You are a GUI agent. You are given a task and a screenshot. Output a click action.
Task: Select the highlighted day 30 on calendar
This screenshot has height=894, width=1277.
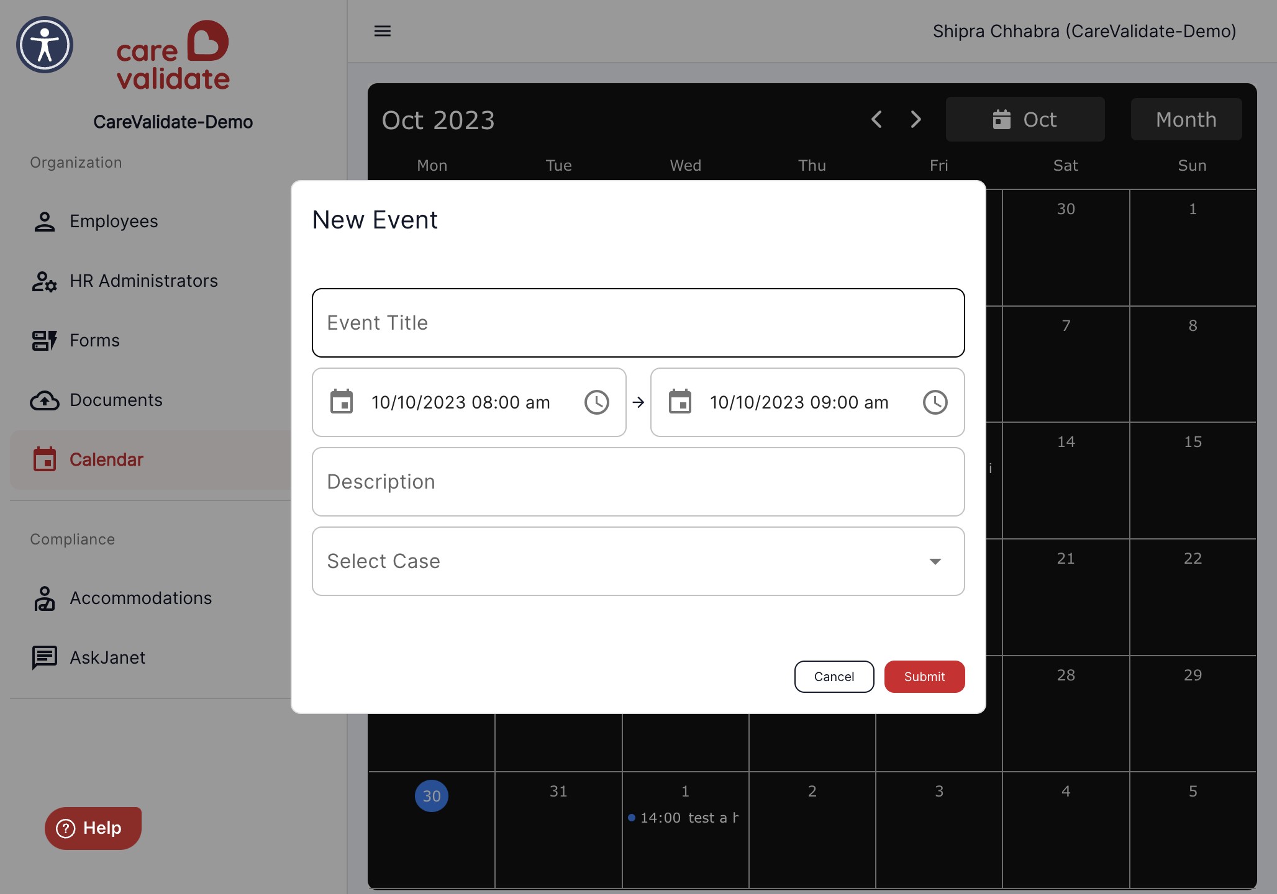432,796
